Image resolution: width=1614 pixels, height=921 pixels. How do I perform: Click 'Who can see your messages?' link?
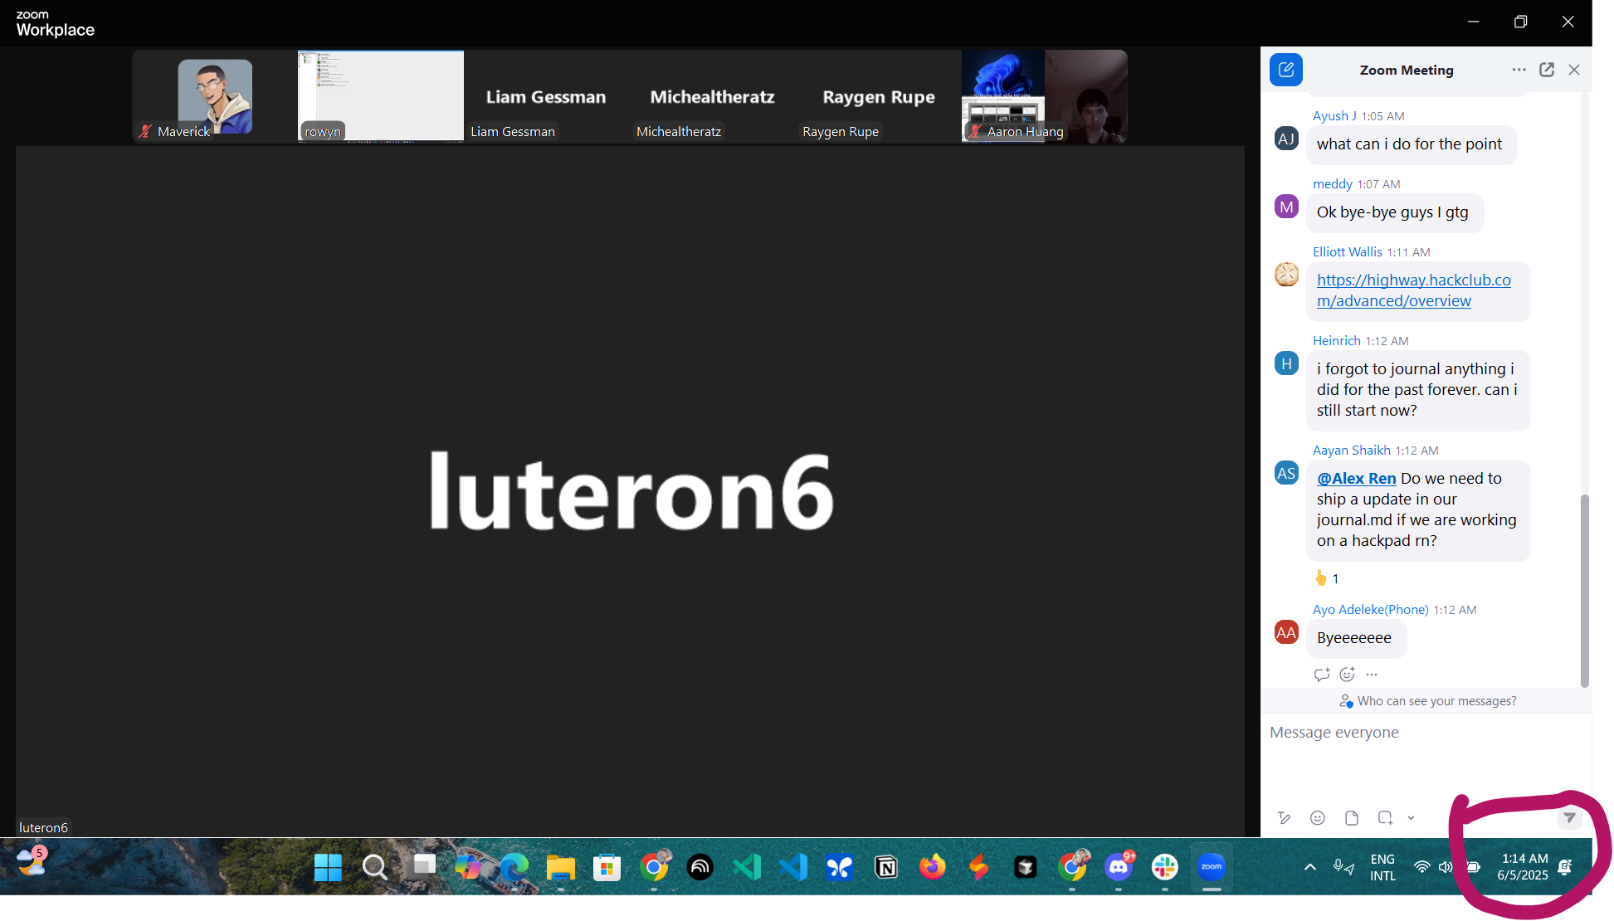pyautogui.click(x=1436, y=701)
